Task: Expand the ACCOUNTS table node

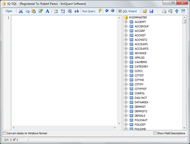Action: 126,49
